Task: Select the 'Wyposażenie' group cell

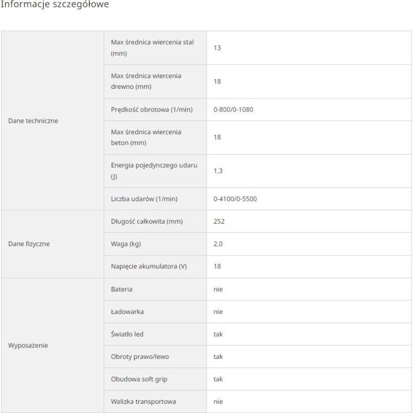Action: (x=28, y=345)
